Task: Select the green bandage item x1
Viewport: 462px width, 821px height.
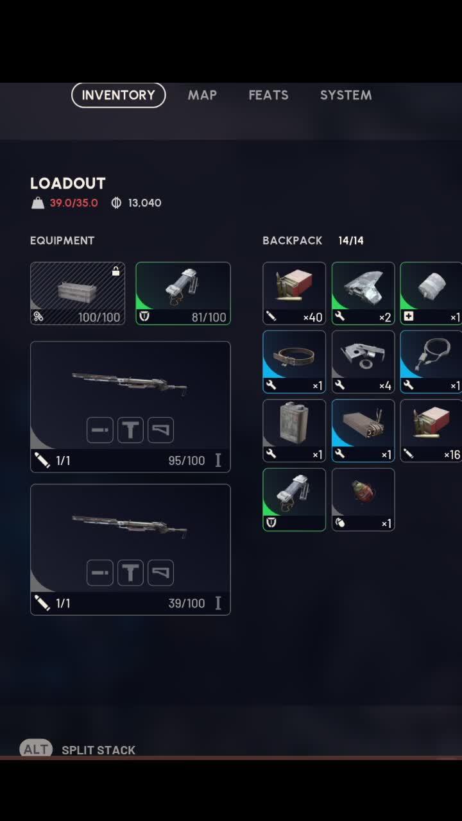Action: click(x=431, y=293)
